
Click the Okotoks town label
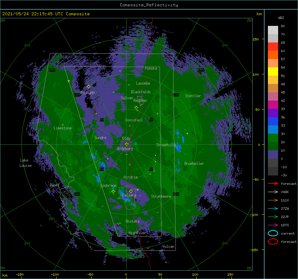[x=132, y=221]
